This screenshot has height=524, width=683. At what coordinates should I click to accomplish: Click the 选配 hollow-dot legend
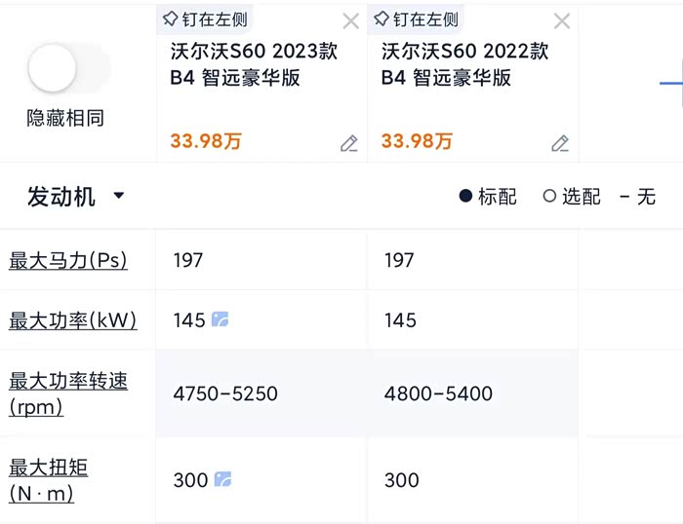[x=572, y=197]
